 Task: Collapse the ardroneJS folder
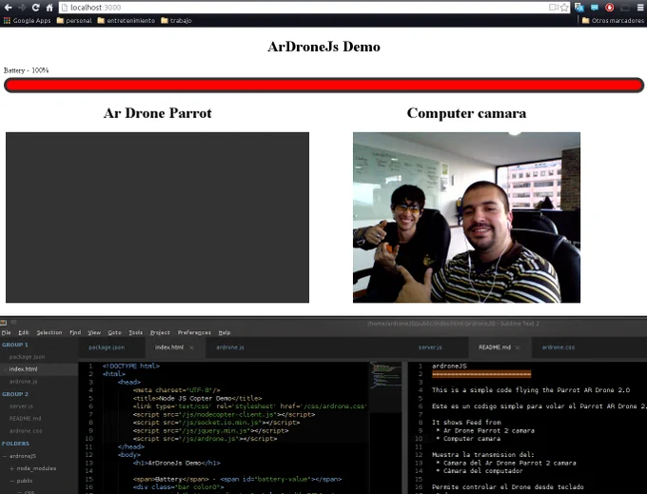pos(5,456)
